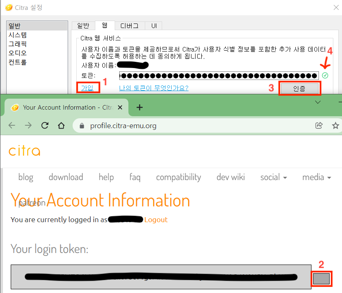
Task: Open the dev wiki nav link
Action: tap(231, 177)
